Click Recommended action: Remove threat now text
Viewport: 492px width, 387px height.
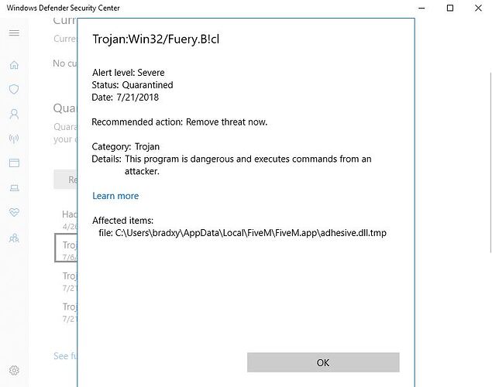[x=180, y=122]
